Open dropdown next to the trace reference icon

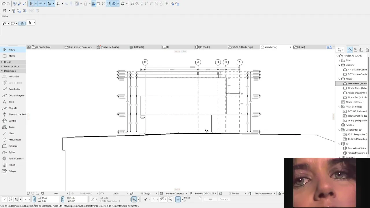[x=81, y=4]
